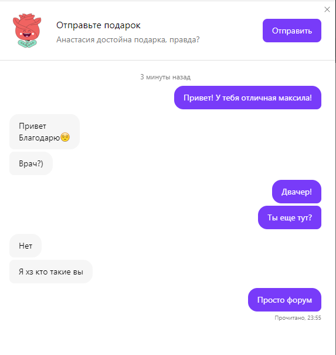Click the 23:55 time in the read receipt
The height and width of the screenshot is (355, 336).
tap(314, 318)
